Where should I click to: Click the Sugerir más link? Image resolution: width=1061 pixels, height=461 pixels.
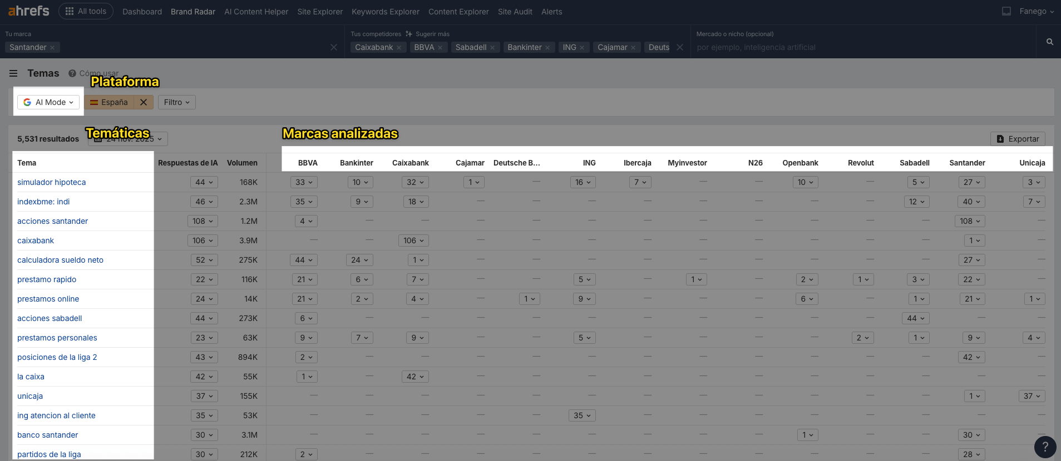433,34
